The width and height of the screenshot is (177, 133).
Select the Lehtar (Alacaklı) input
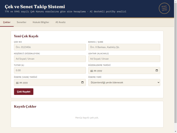pos(124,59)
